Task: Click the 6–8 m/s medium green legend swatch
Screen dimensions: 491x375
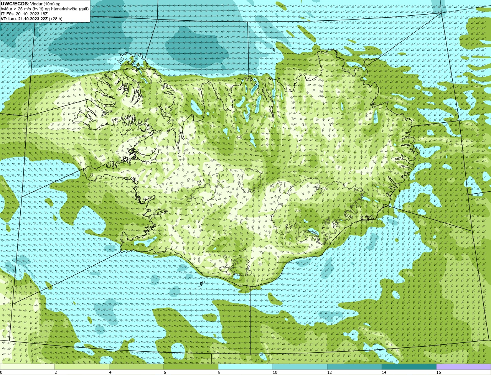Action: [x=191, y=367]
